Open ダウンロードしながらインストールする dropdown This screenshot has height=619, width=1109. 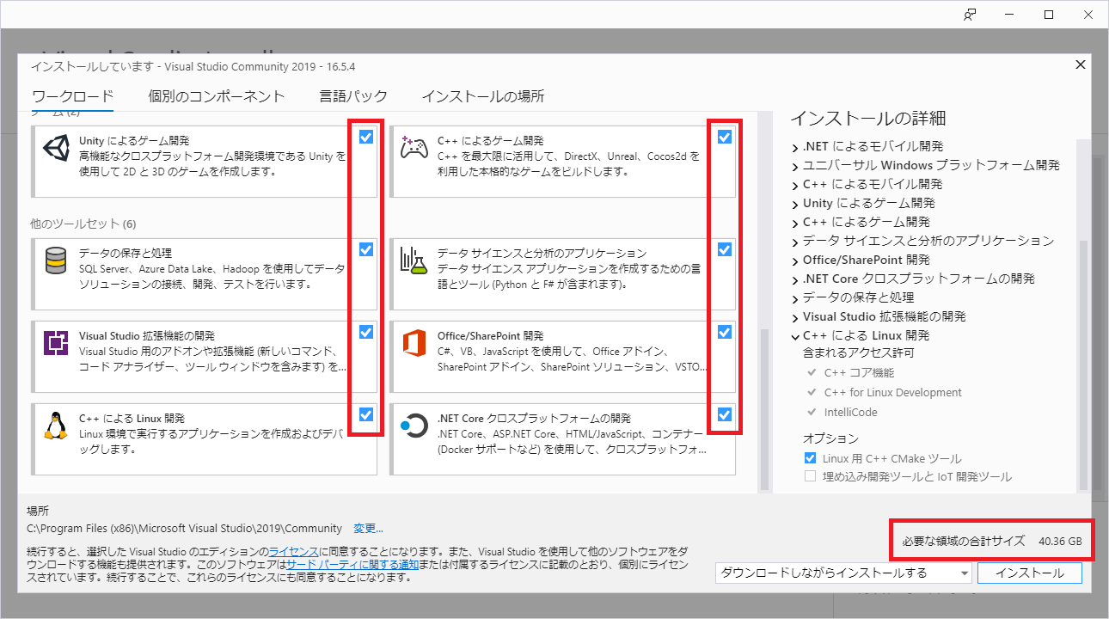(843, 573)
